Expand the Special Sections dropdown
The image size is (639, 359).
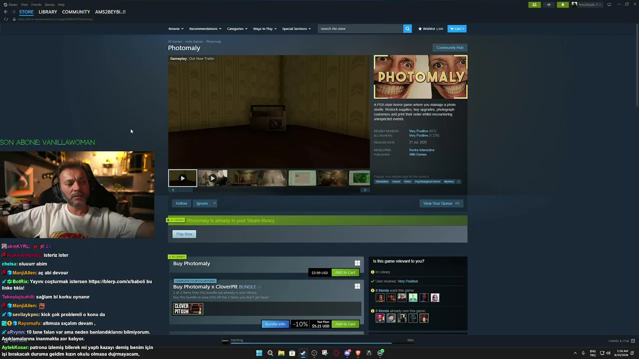(x=297, y=29)
